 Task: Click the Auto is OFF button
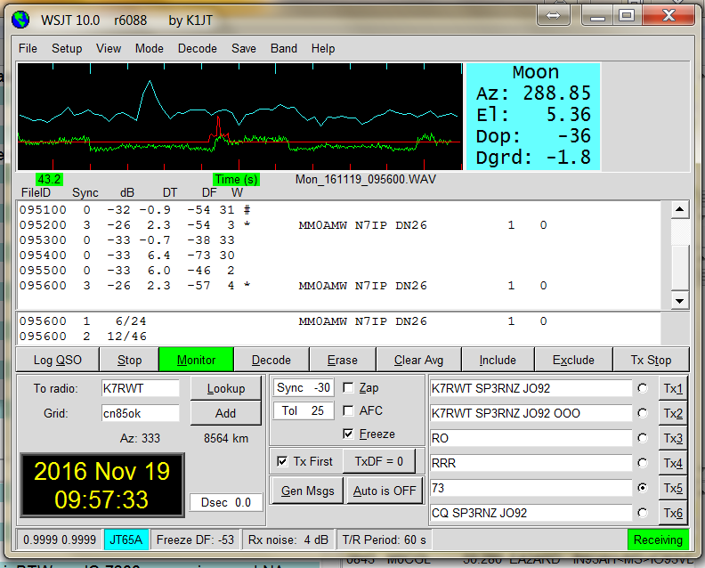click(385, 491)
